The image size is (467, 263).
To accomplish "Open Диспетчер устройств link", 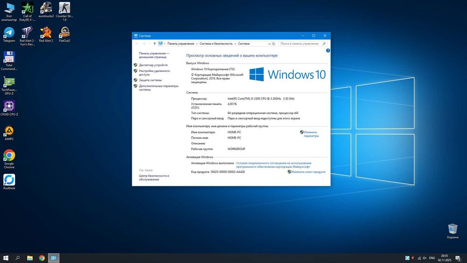I will click(153, 65).
